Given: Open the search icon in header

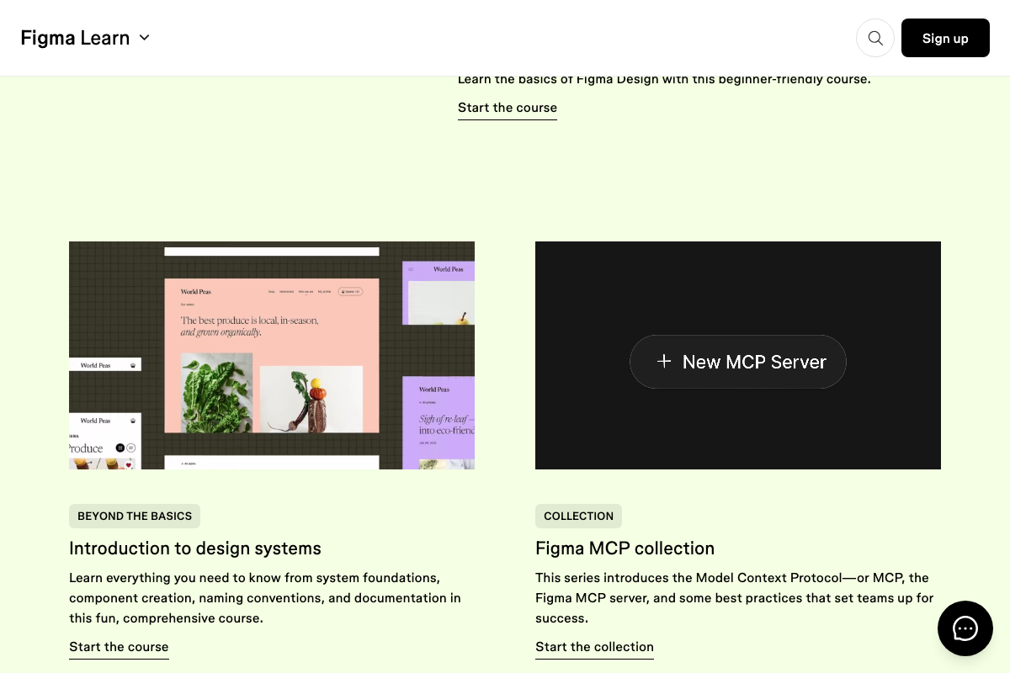Looking at the screenshot, I should (x=875, y=38).
